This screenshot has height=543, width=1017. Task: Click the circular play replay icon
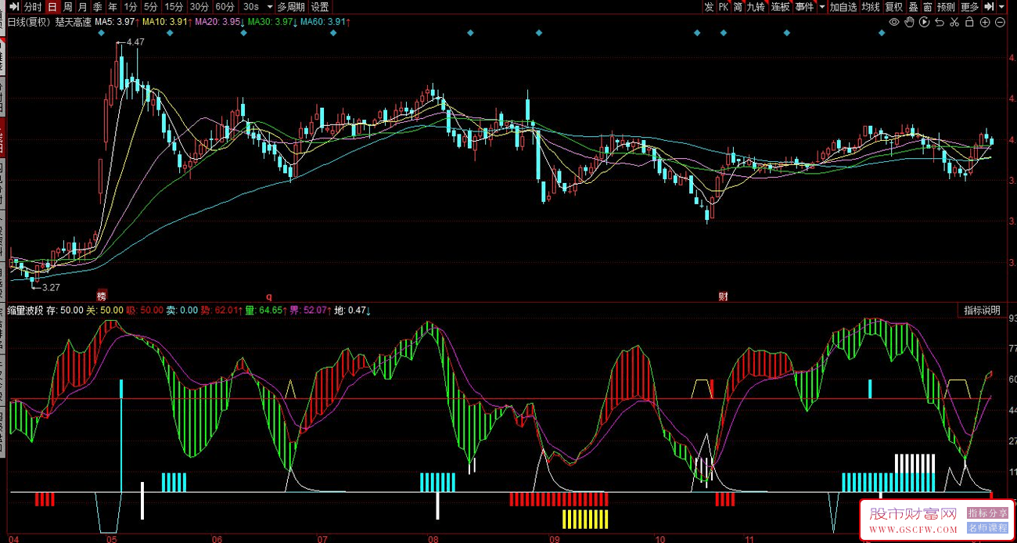coord(925,22)
